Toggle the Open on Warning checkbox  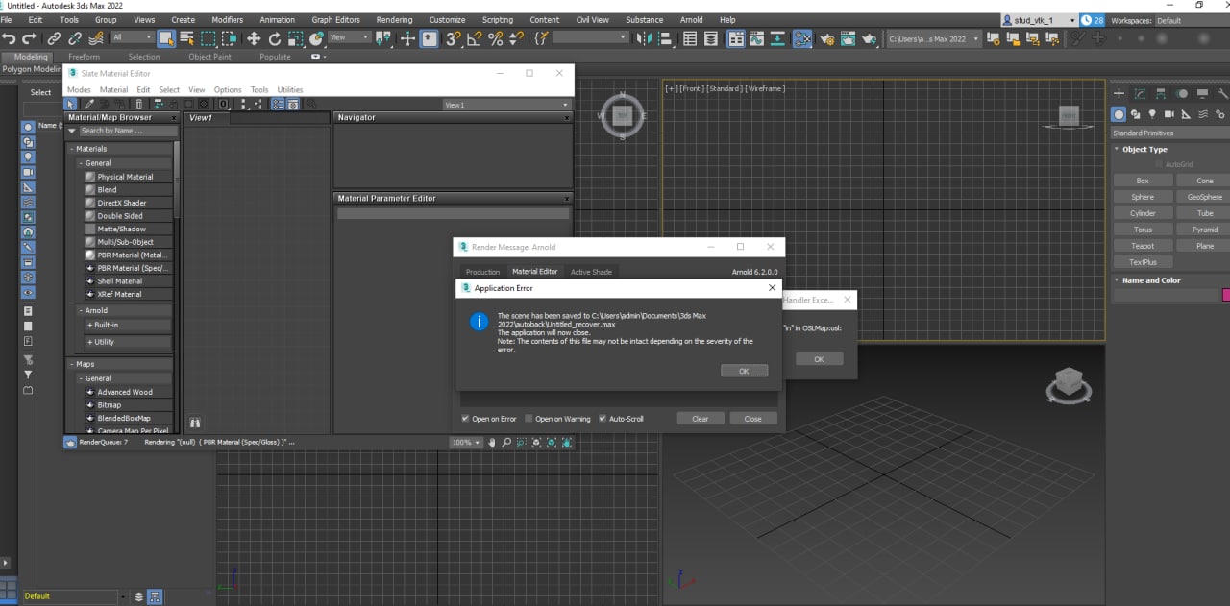pos(529,419)
